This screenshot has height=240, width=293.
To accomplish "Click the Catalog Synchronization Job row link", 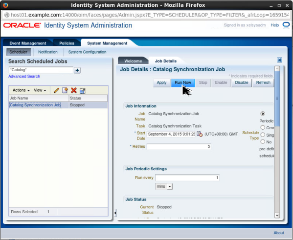I will coord(35,105).
